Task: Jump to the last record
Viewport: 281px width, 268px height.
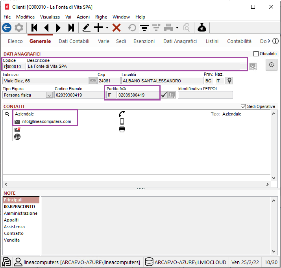Action: coord(71,28)
